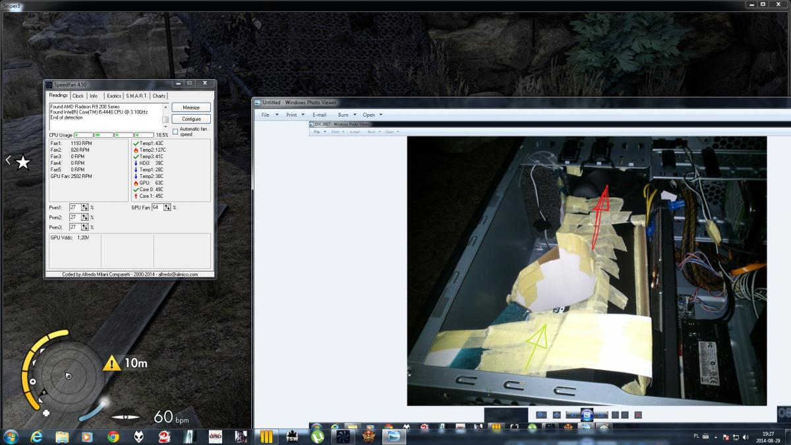Click the first CPU Usage bar

tap(83, 135)
